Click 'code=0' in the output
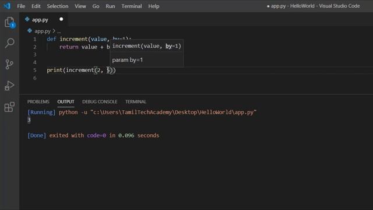Screen dimensions: 373x210 point(96,135)
